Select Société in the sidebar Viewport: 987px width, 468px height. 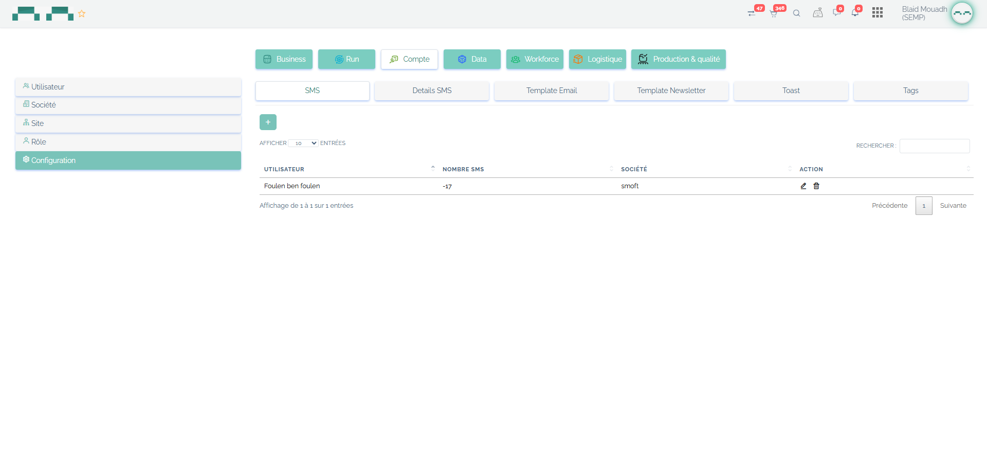click(128, 105)
